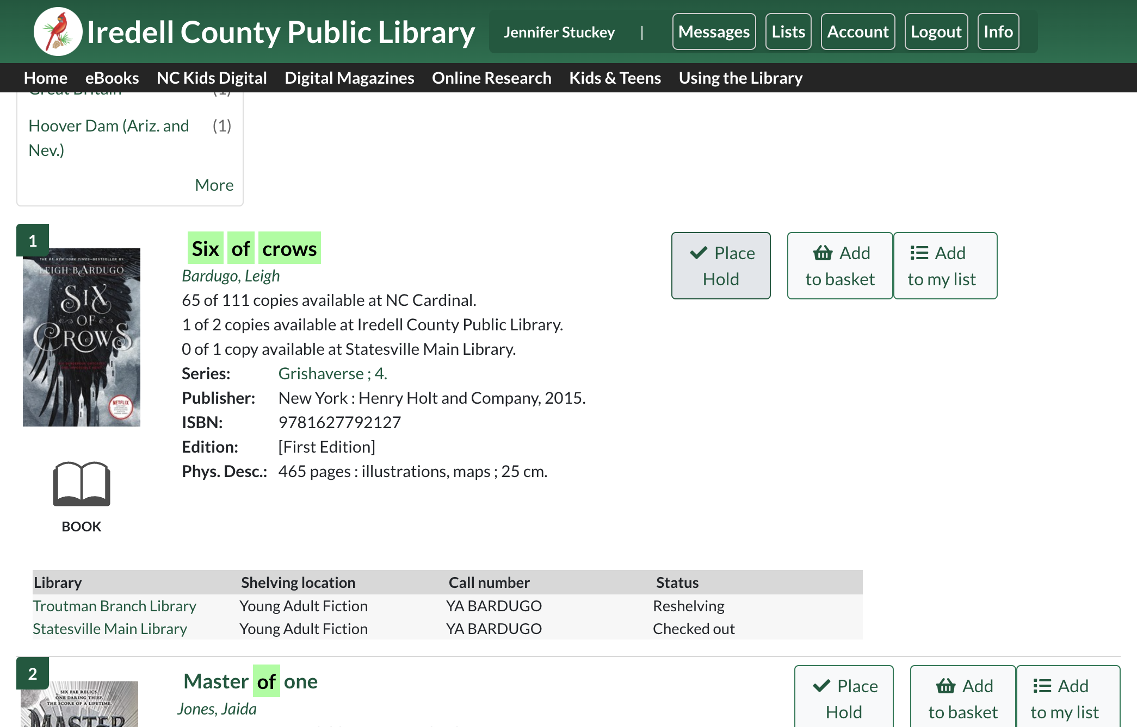The height and width of the screenshot is (727, 1137).
Task: Add Six of Crows to basket
Action: coord(840,266)
